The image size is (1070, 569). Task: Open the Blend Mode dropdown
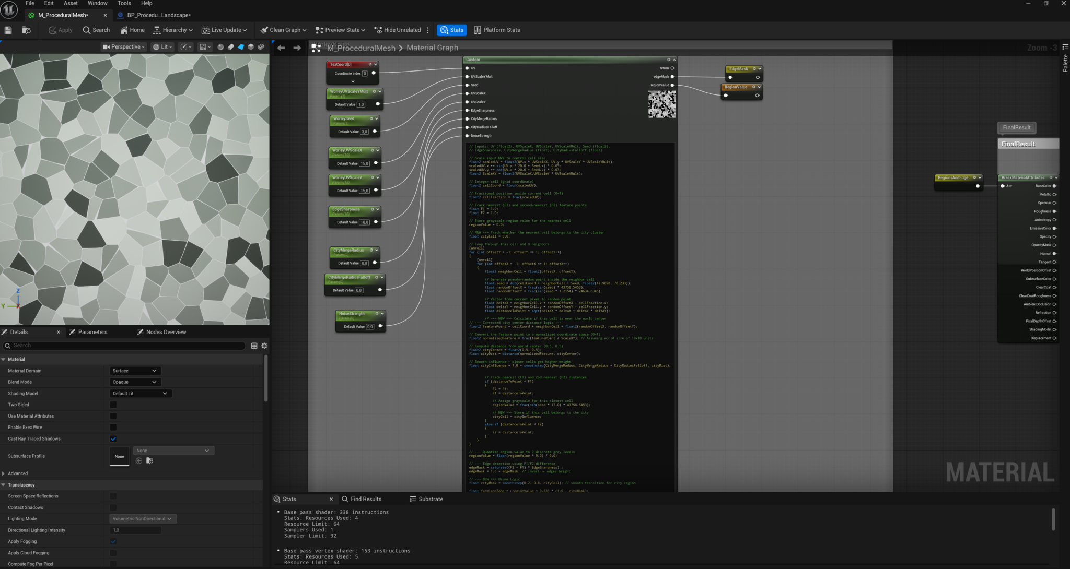(x=135, y=382)
